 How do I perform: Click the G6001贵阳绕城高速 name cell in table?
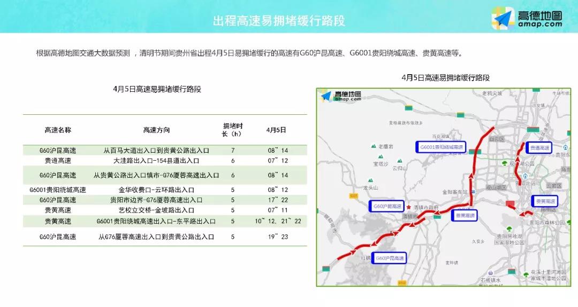(58, 190)
